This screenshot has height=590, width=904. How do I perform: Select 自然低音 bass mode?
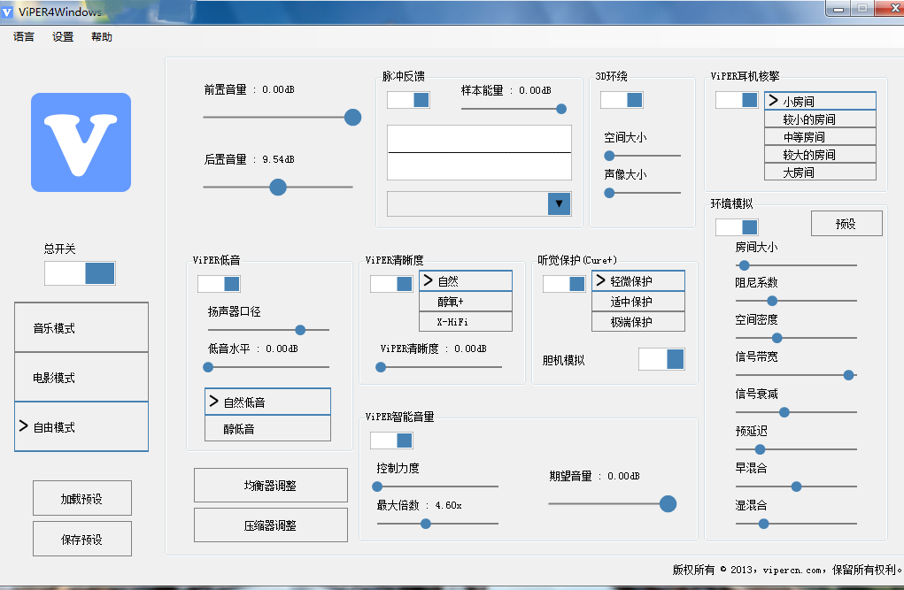[x=267, y=402]
